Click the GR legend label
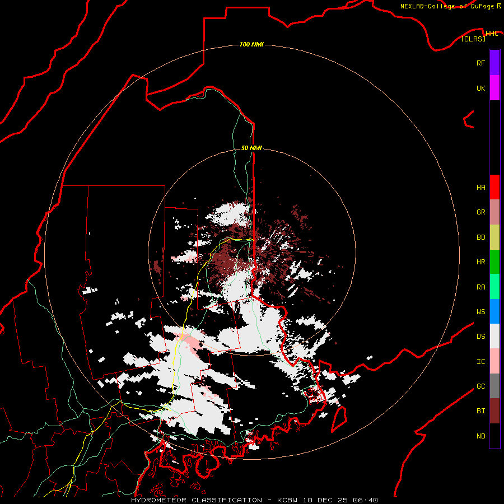Image resolution: width=504 pixels, height=504 pixels. [480, 212]
